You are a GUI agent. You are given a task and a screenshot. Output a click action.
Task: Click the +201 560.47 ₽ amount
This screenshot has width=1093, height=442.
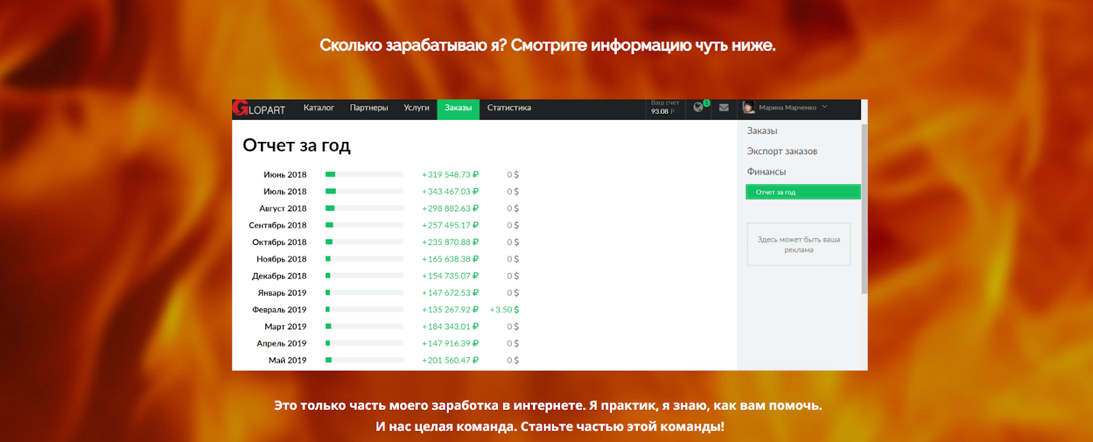(x=450, y=360)
